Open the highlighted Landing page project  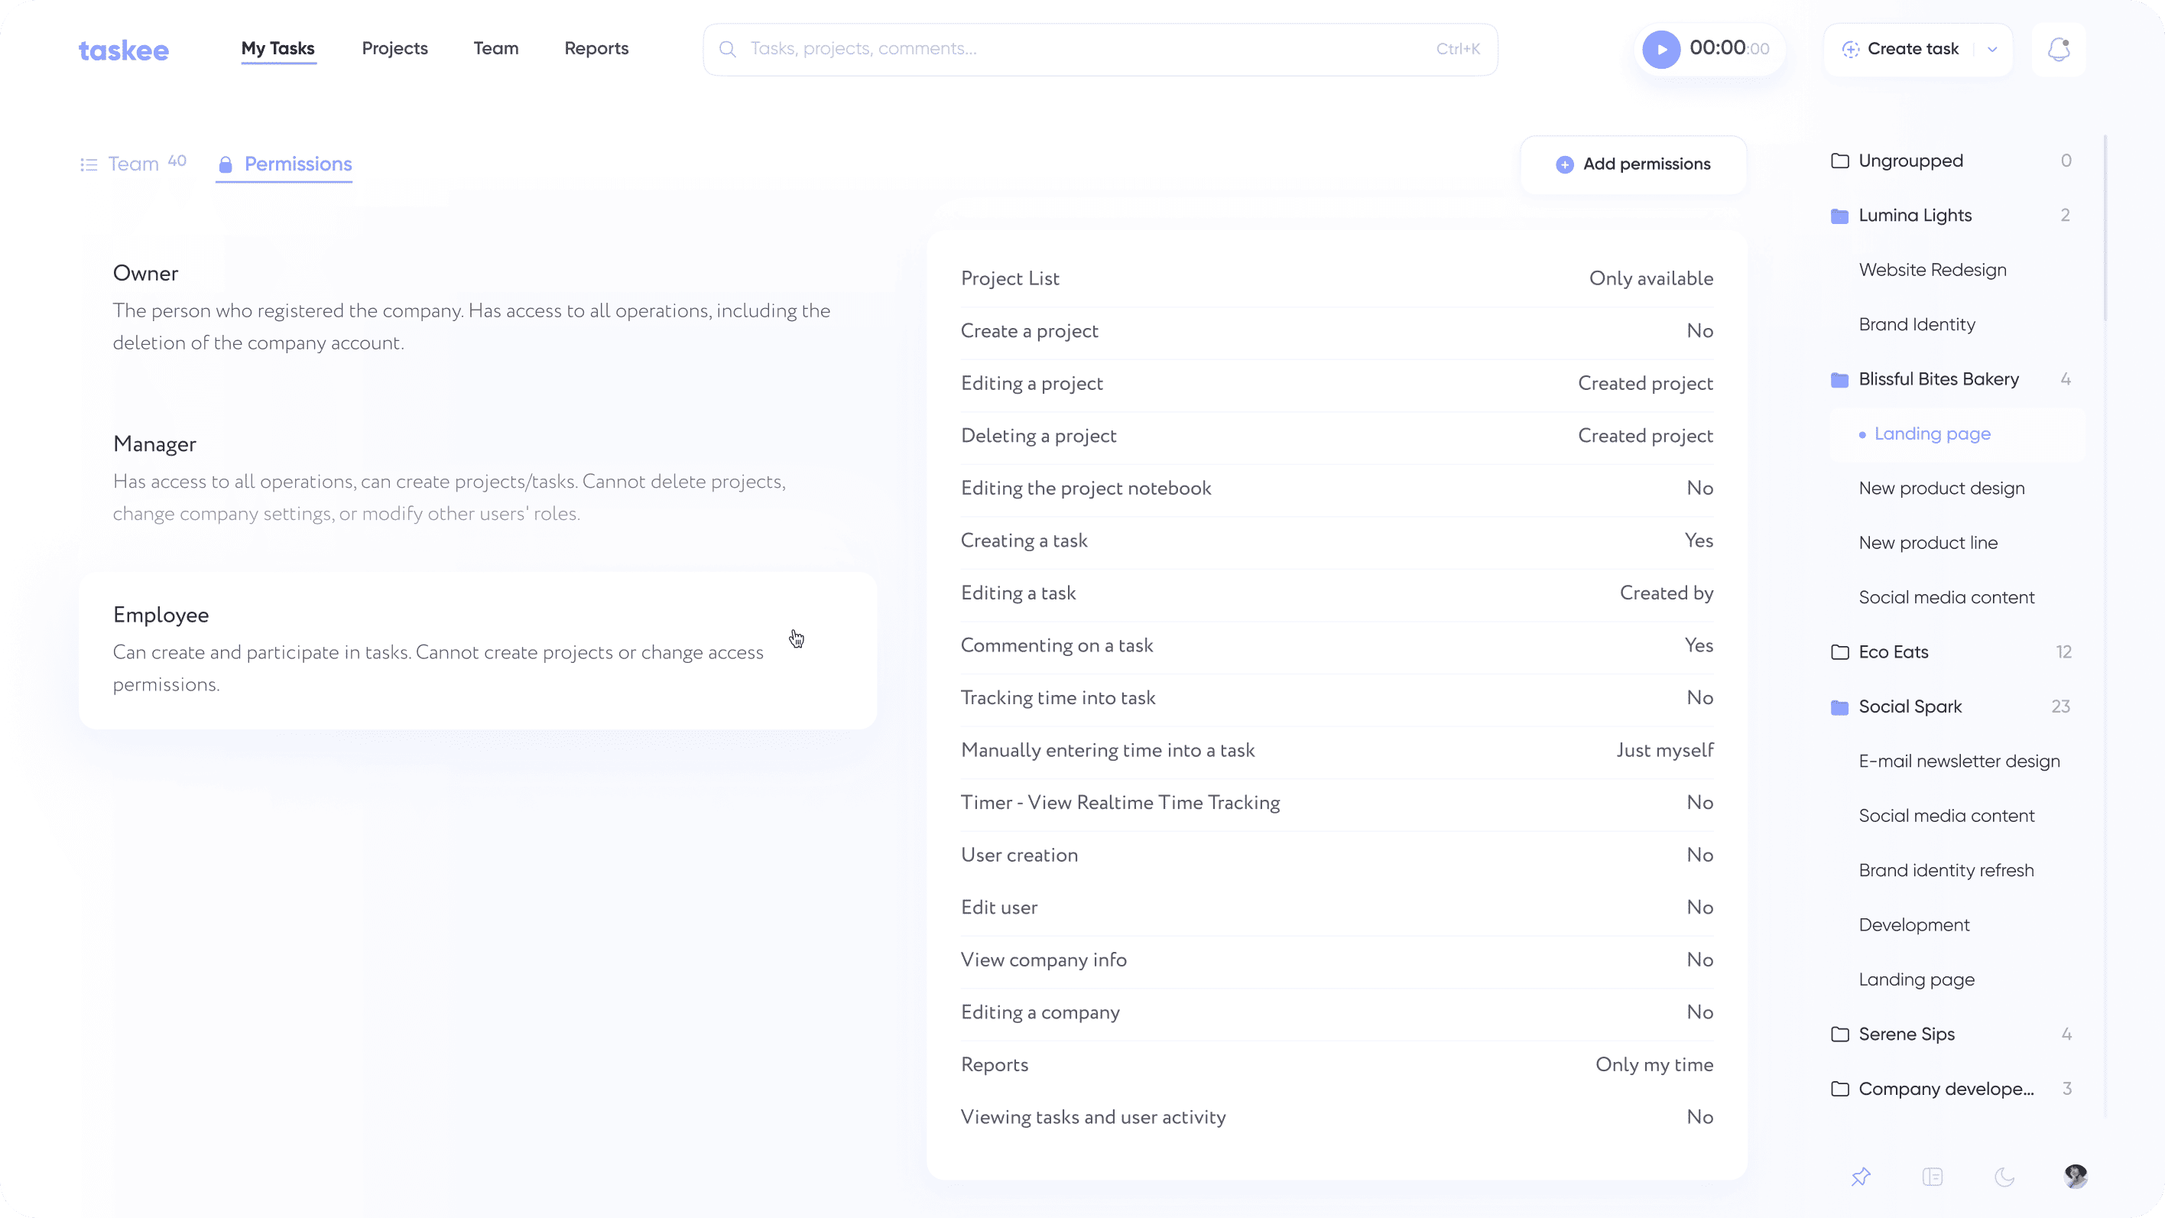tap(1957, 434)
